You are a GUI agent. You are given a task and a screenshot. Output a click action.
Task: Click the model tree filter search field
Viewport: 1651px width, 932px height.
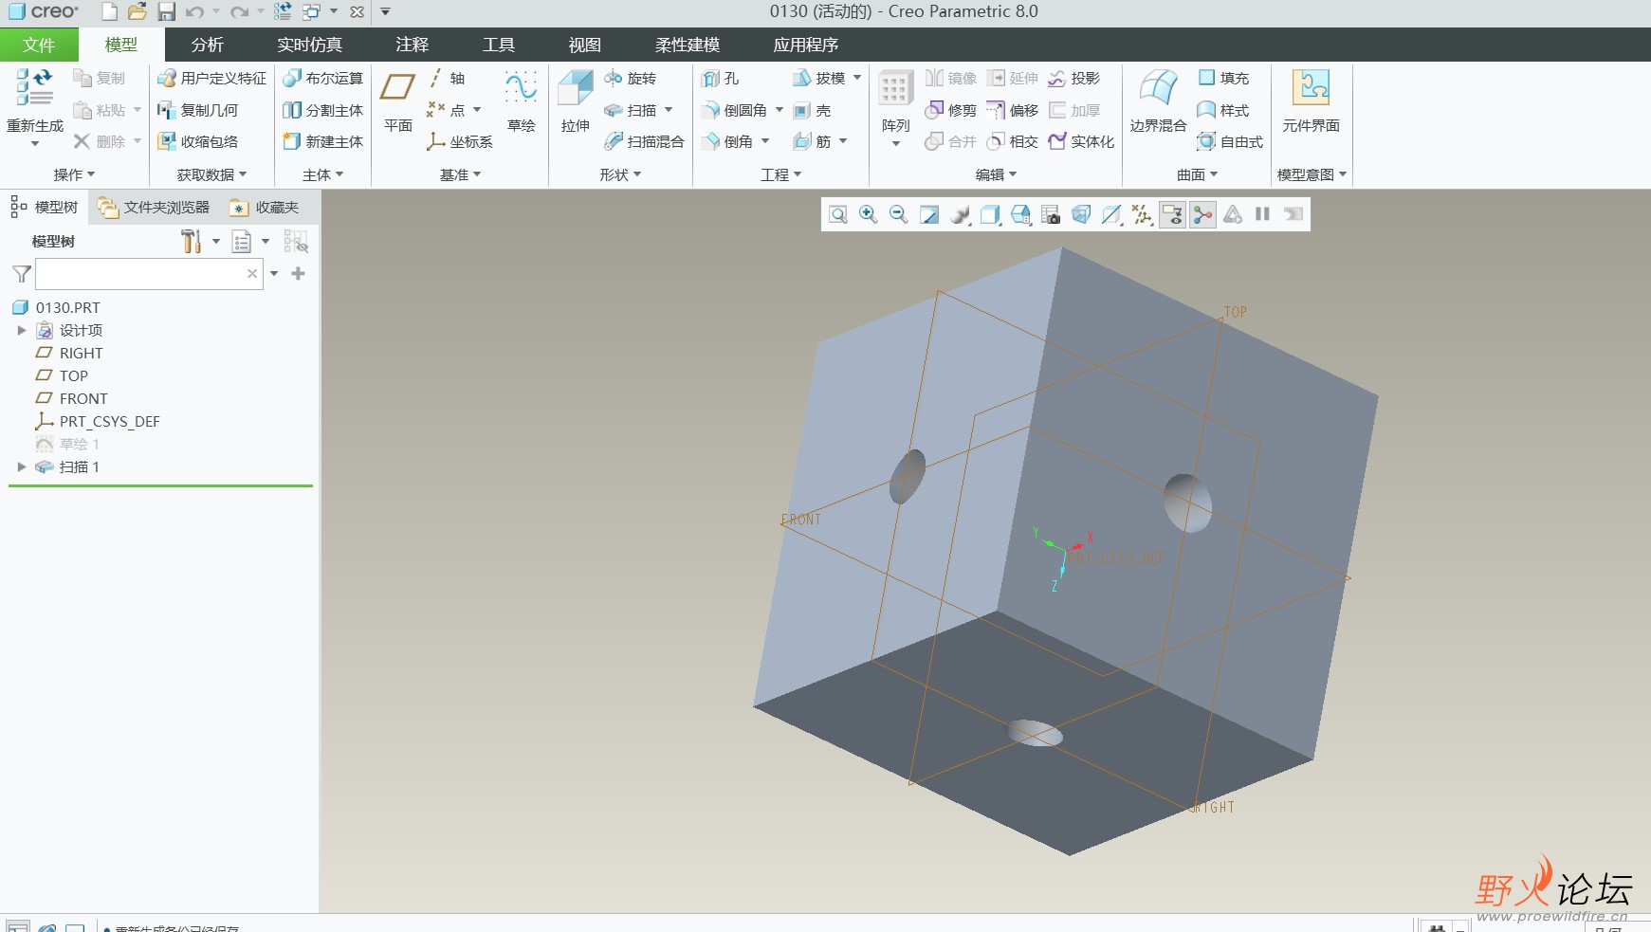tap(140, 274)
